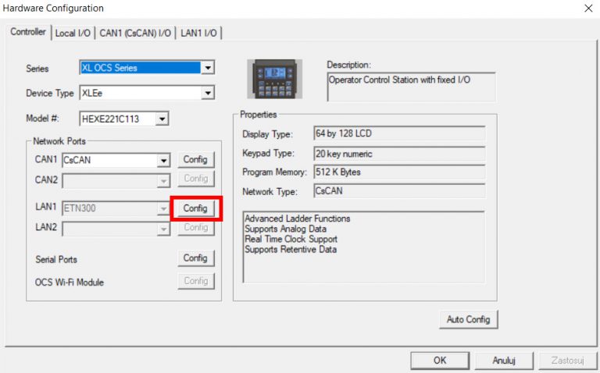This screenshot has width=600, height=373.
Task: Click the Program Memory field
Action: pos(398,172)
